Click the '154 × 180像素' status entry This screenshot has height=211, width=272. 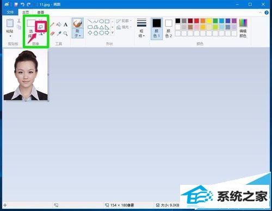(122, 205)
